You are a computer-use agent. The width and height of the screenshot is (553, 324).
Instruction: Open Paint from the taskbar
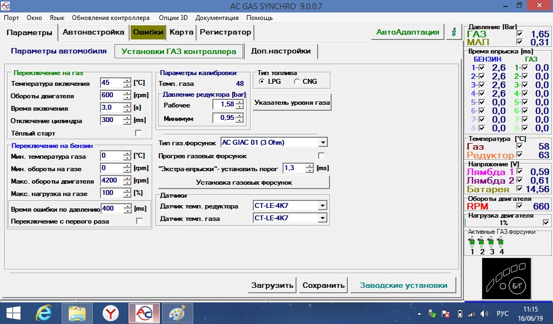tap(177, 313)
